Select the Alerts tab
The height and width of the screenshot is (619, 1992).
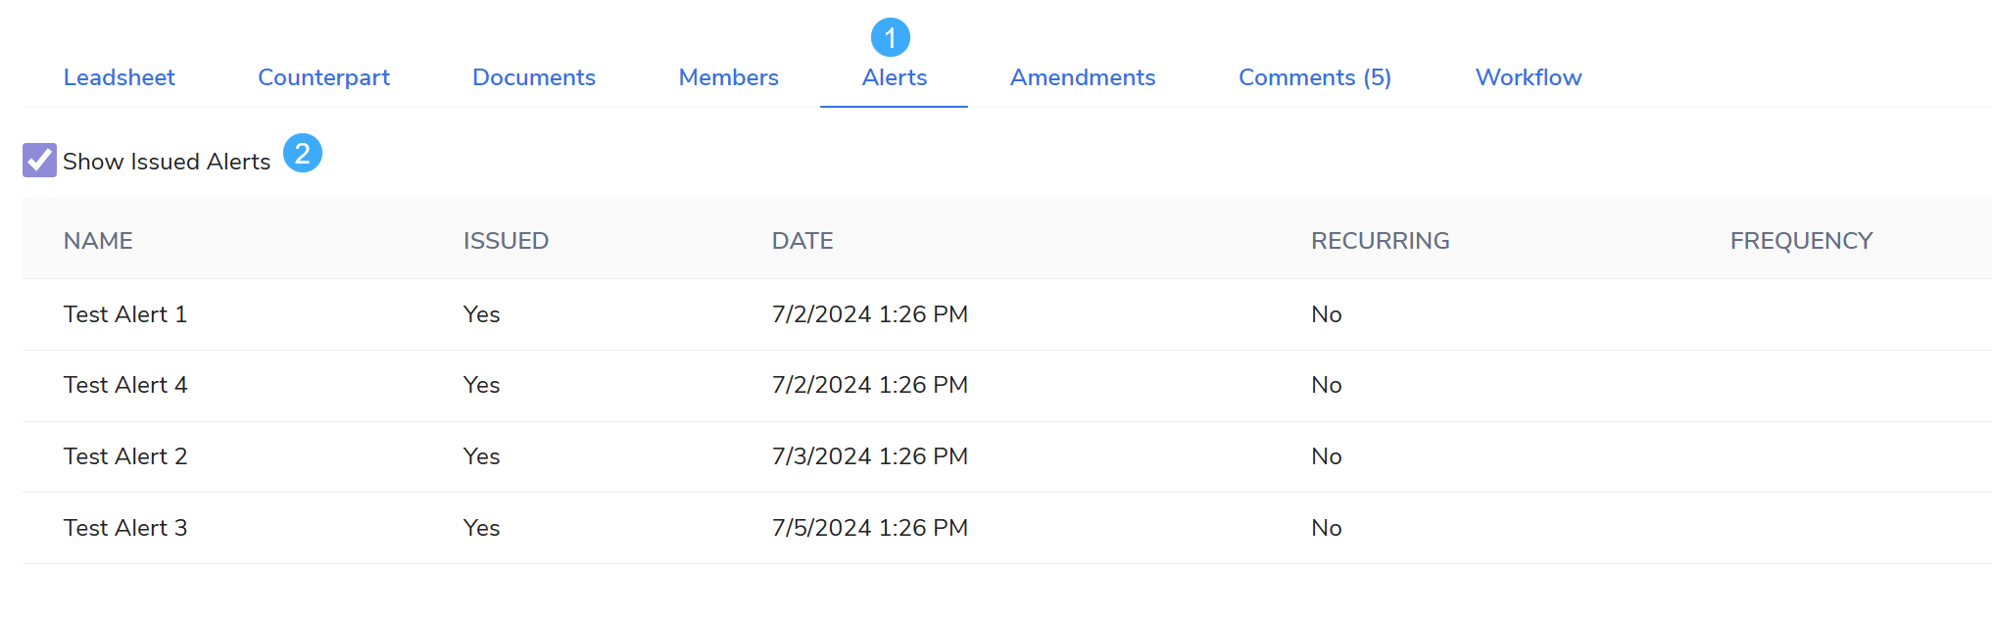894,77
